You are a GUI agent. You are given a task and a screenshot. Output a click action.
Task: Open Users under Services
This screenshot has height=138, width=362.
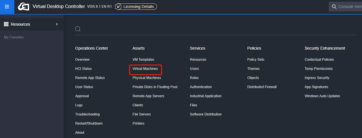click(x=194, y=69)
